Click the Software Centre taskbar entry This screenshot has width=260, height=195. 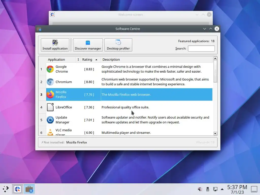[29, 189]
